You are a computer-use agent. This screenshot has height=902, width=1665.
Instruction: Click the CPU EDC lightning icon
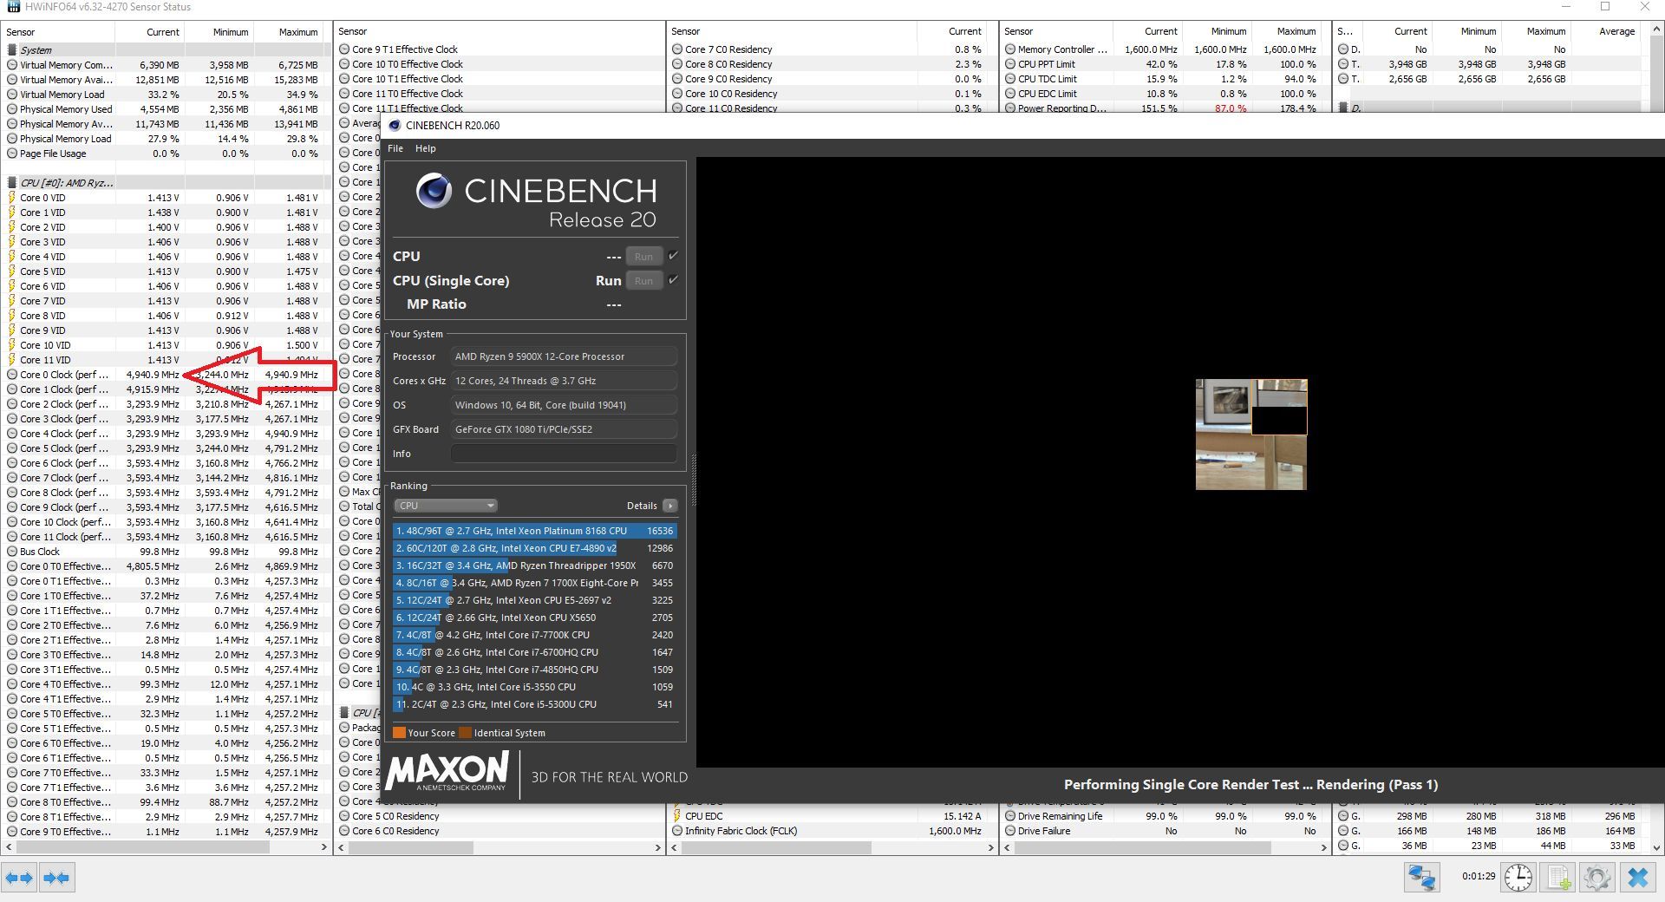pos(677,816)
